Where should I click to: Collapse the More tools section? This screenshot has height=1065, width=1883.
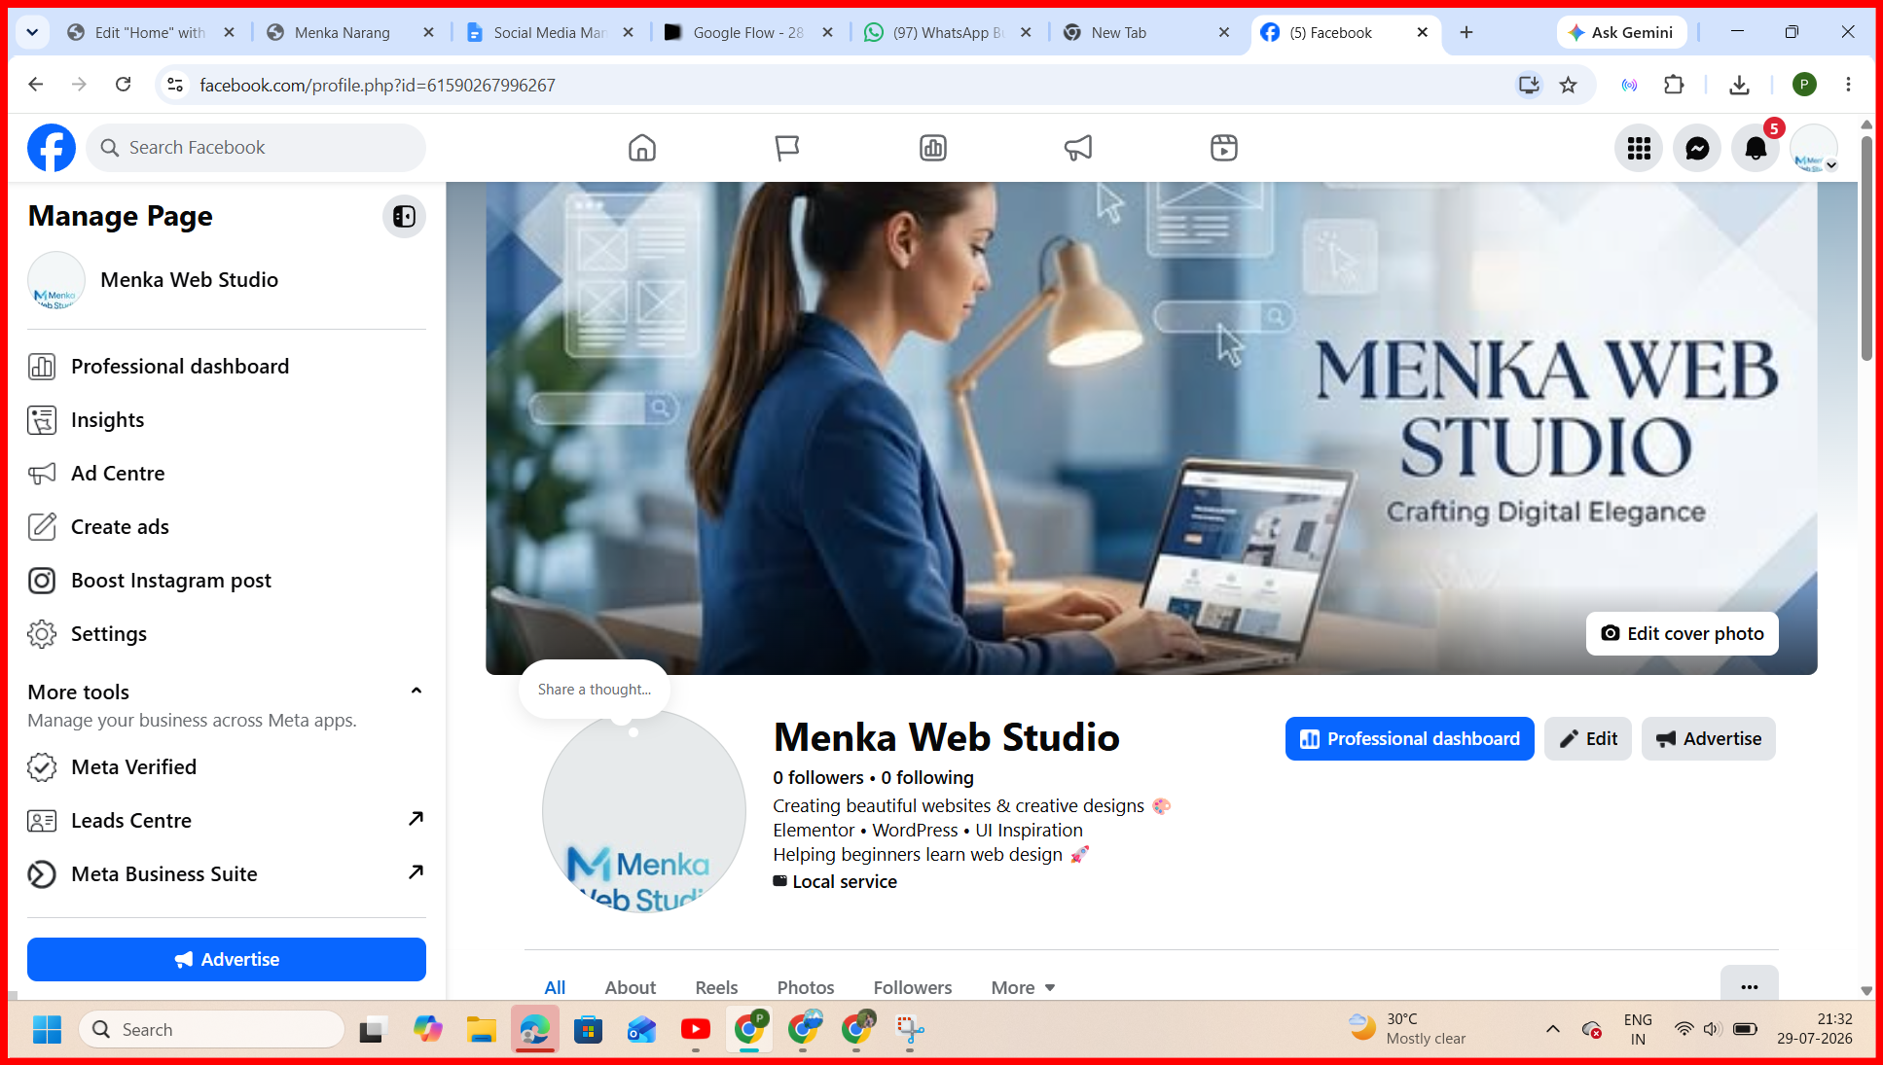[416, 691]
